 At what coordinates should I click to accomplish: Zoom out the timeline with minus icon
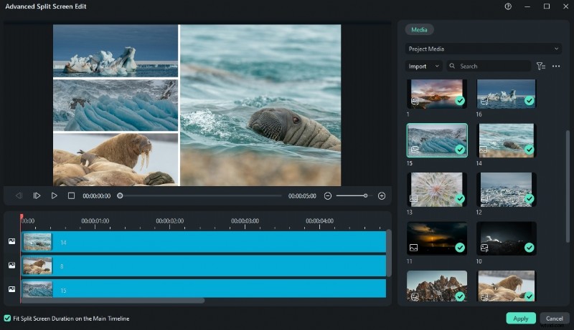(x=328, y=196)
